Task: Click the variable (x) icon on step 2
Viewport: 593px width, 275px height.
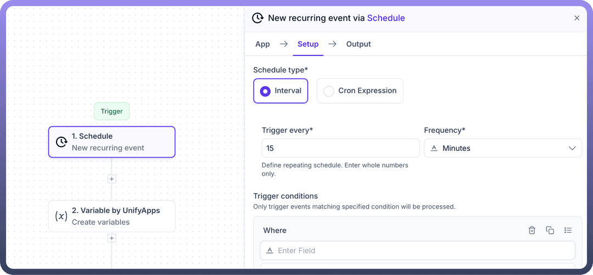Action: tap(61, 216)
